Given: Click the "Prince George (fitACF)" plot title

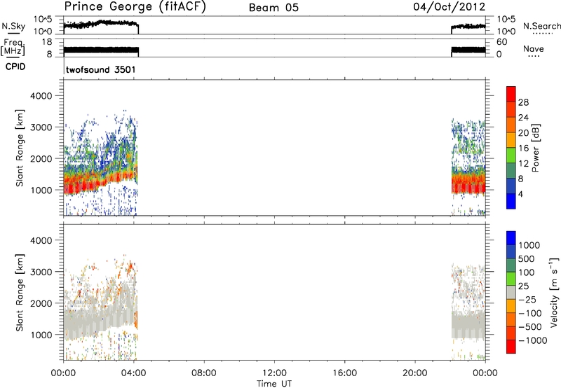Looking at the screenshot, I should [x=135, y=7].
